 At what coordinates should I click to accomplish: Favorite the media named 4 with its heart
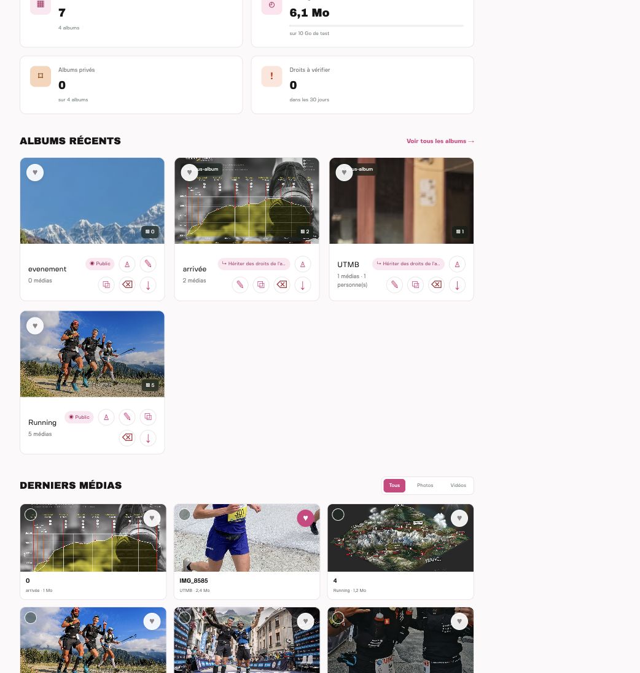click(459, 518)
